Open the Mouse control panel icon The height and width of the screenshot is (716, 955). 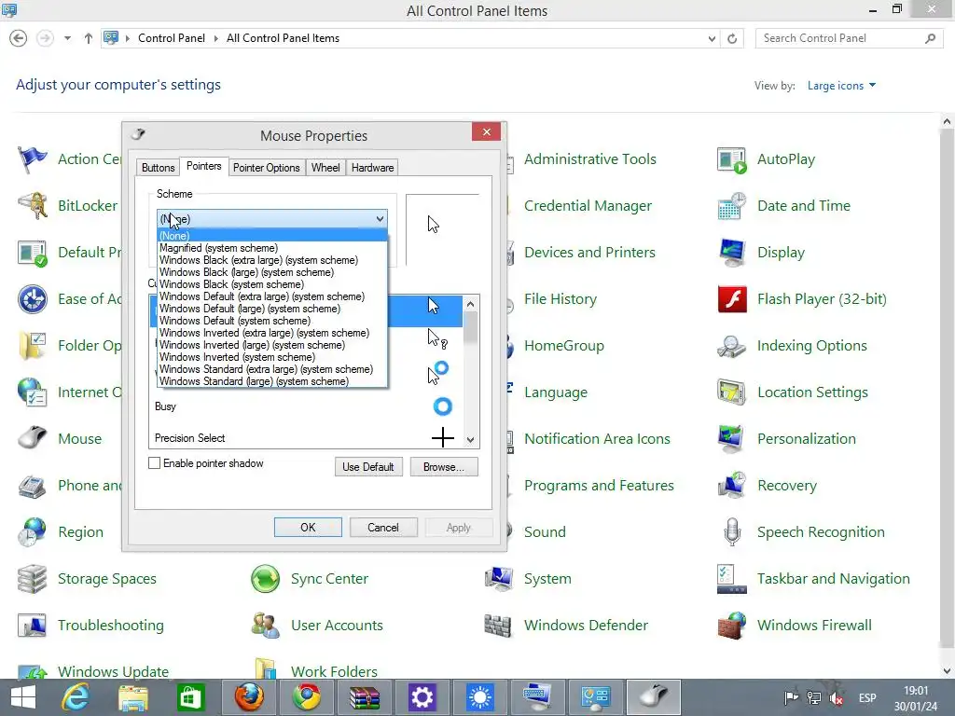(33, 438)
